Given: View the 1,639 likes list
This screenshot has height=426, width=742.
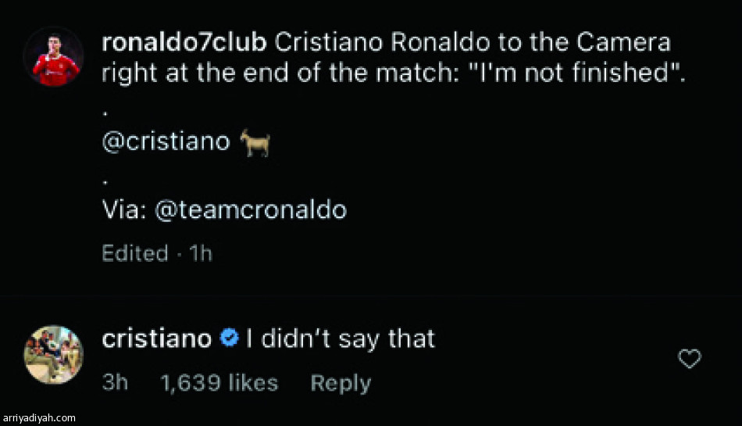Looking at the screenshot, I should point(219,383).
